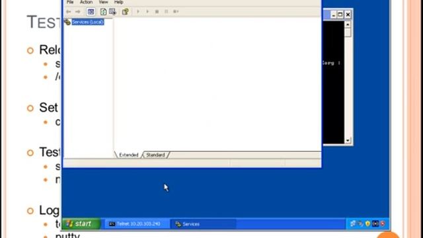The height and width of the screenshot is (238, 423).
Task: Click the red circle tray icon
Action: tap(383, 223)
